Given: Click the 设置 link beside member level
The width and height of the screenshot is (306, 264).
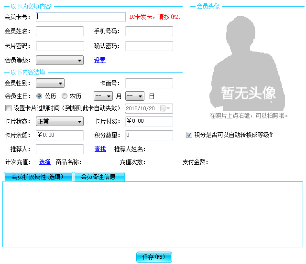Looking at the screenshot, I should [99, 60].
